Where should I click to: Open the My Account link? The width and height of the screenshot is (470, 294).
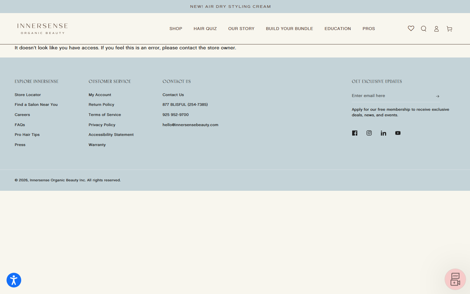[100, 95]
